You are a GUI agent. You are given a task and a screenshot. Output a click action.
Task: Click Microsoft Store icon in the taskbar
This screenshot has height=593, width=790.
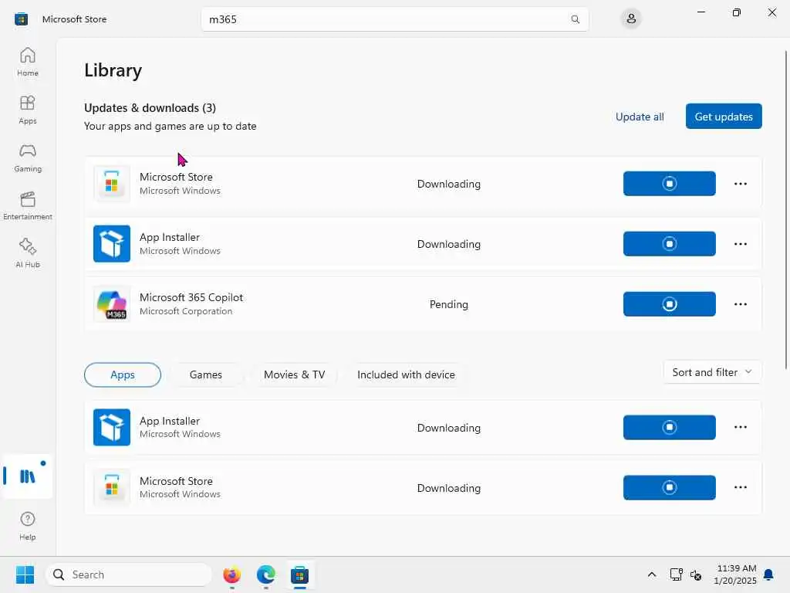pyautogui.click(x=300, y=574)
